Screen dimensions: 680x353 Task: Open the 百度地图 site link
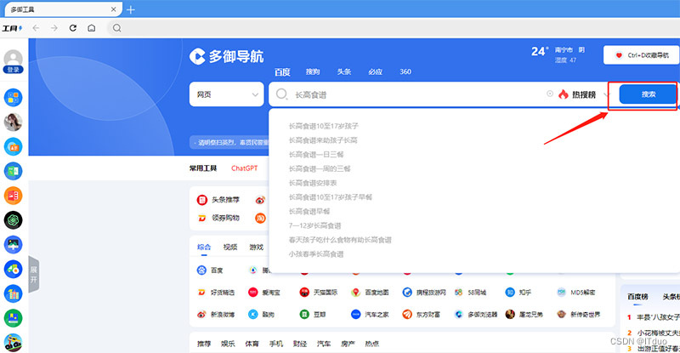370,293
